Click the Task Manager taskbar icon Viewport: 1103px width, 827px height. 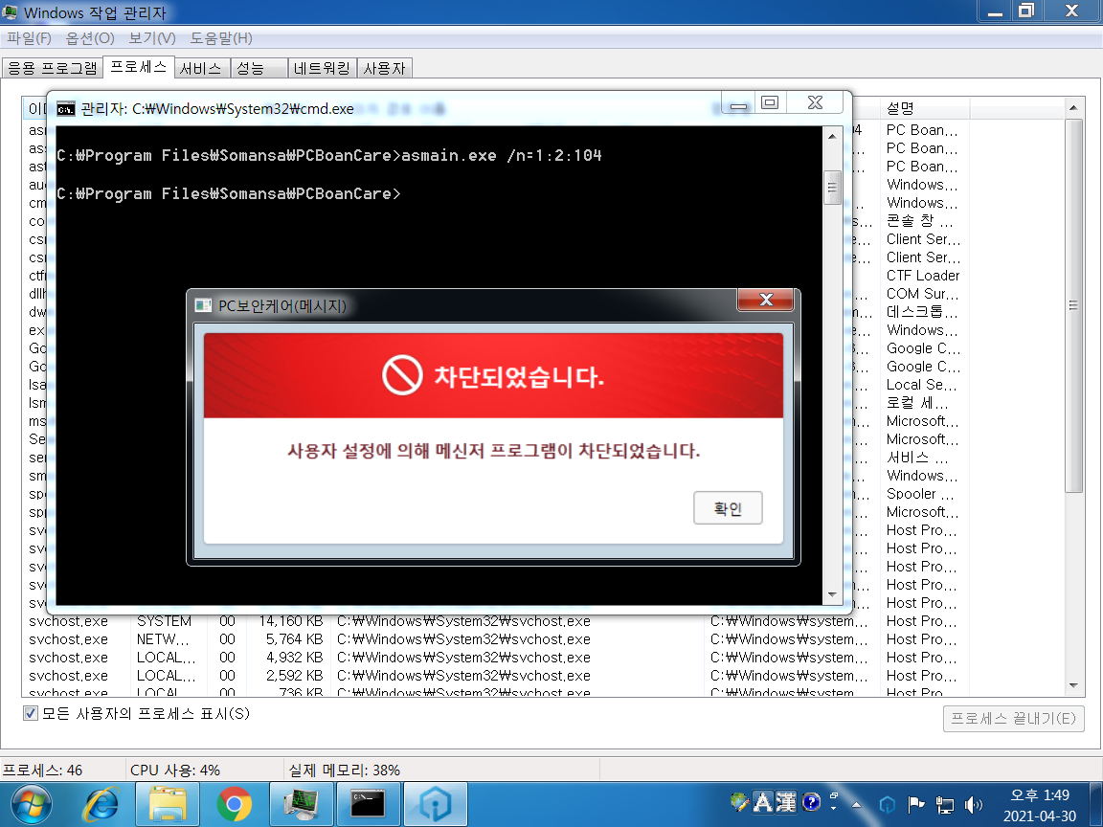(302, 804)
